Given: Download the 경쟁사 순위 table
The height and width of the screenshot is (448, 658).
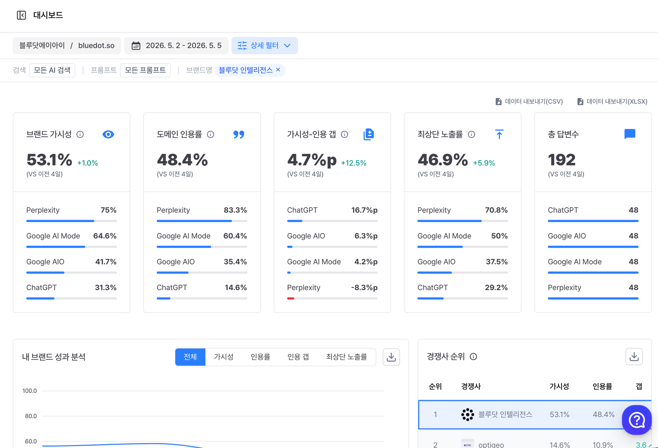Looking at the screenshot, I should [x=634, y=357].
